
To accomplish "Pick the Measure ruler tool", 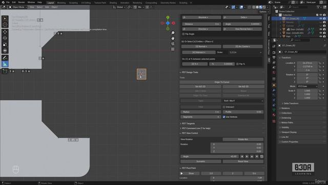I will click(x=5, y=64).
